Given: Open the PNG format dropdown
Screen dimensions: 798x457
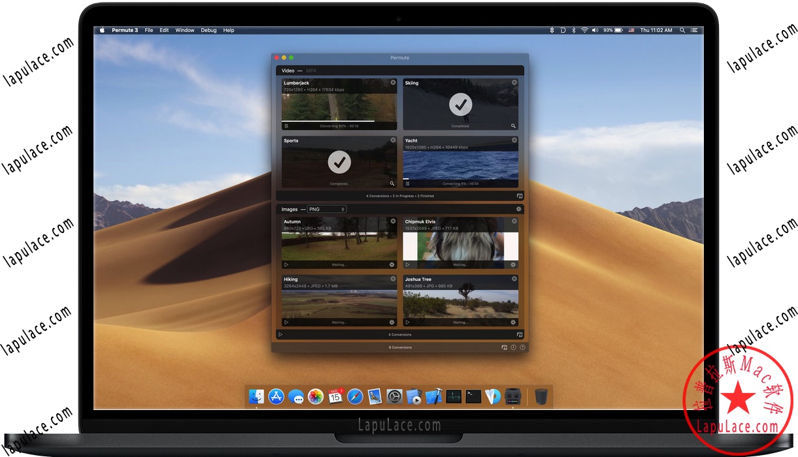Looking at the screenshot, I should coord(327,209).
